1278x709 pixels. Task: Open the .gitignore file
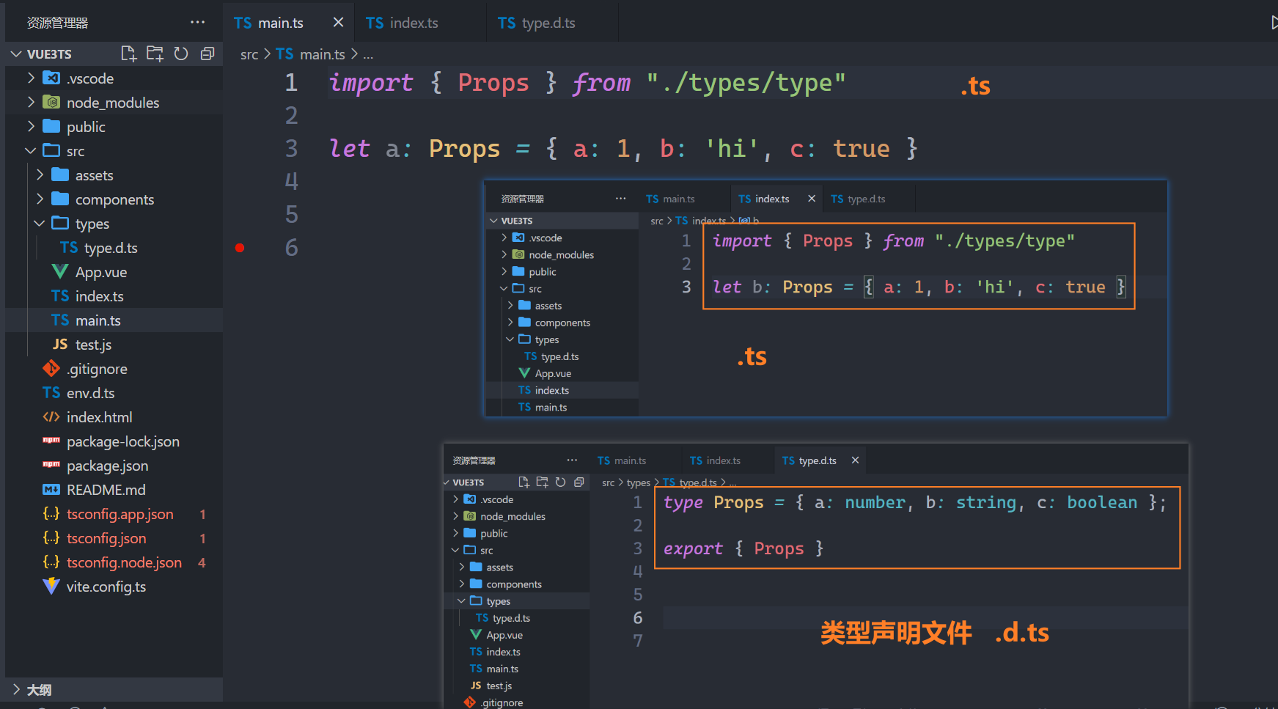97,369
